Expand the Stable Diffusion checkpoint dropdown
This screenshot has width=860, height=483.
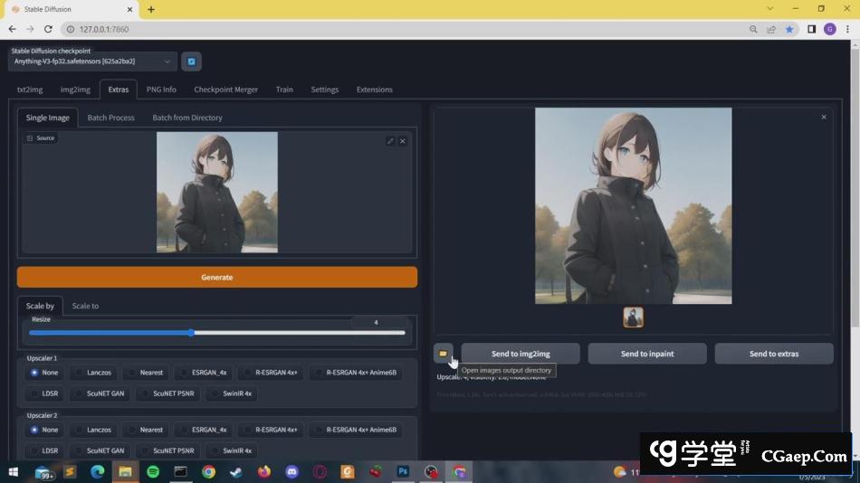(92, 62)
